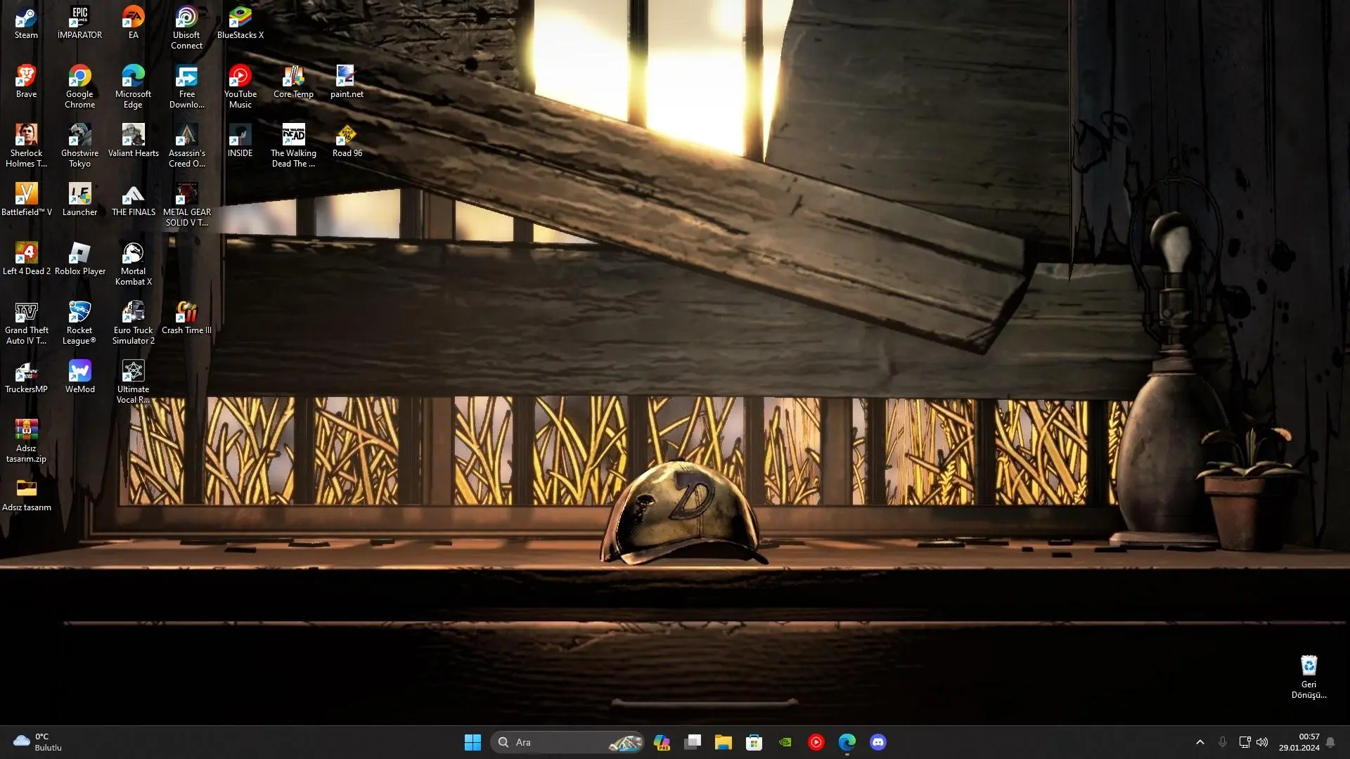
Task: Select The Walking Dead desktop icon
Action: (x=293, y=145)
